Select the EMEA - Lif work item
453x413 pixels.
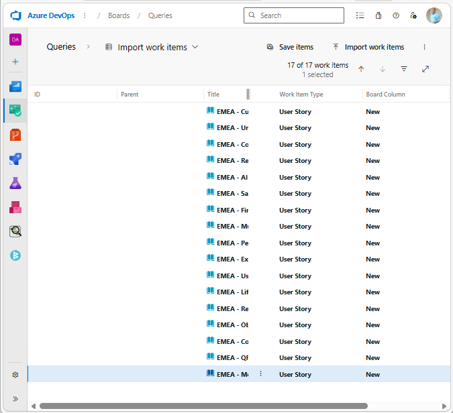coord(239,292)
